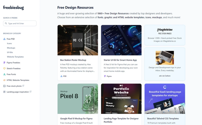
Task: Click the Sketch Freebies diamond icon
Action: pyautogui.click(x=4, y=68)
